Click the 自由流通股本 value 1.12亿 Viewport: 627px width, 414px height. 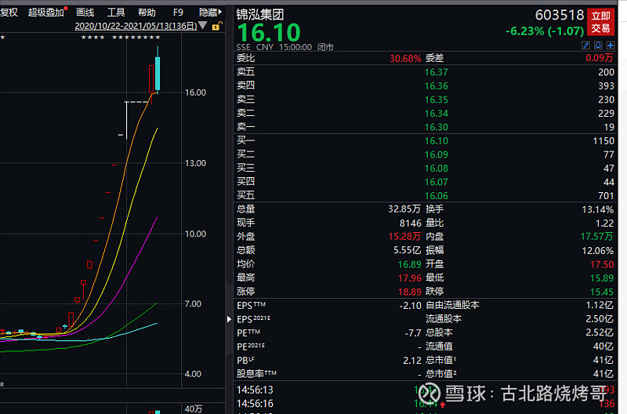600,305
